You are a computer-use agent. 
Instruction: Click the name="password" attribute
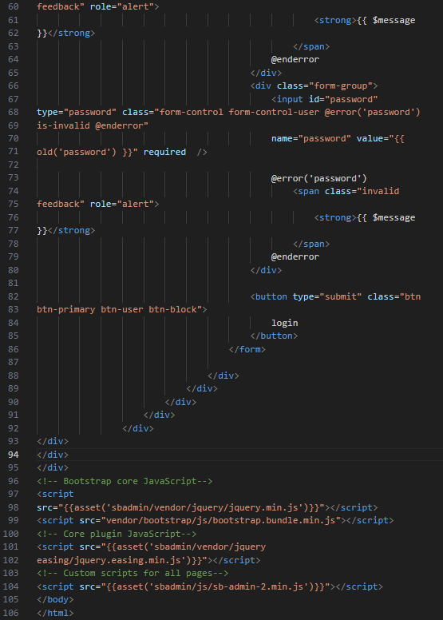pyautogui.click(x=311, y=138)
